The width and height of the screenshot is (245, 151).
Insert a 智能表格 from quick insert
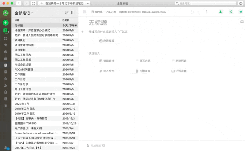pyautogui.click(x=107, y=61)
